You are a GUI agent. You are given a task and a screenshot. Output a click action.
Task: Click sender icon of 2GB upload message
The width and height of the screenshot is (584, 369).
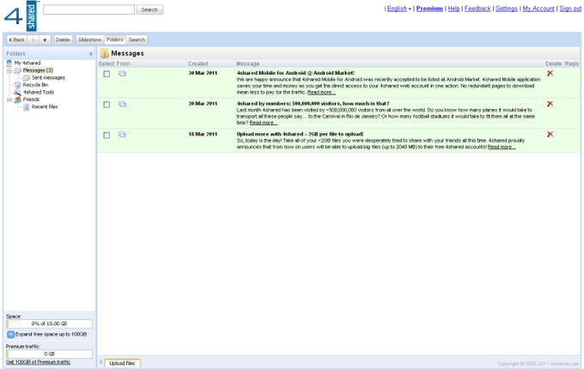(122, 135)
